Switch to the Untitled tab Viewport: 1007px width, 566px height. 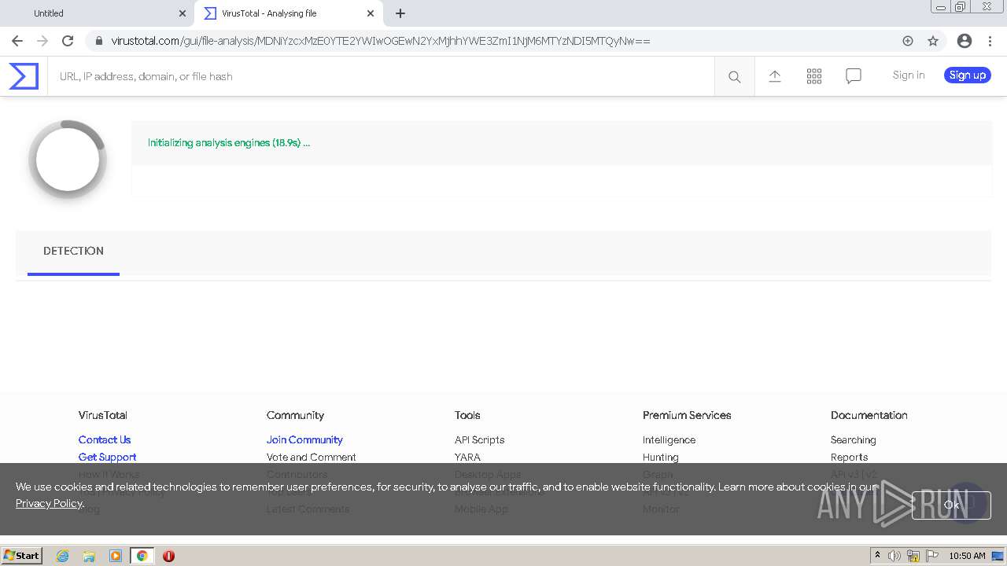(x=97, y=13)
